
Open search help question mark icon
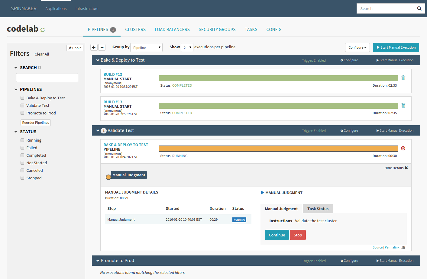click(x=40, y=68)
